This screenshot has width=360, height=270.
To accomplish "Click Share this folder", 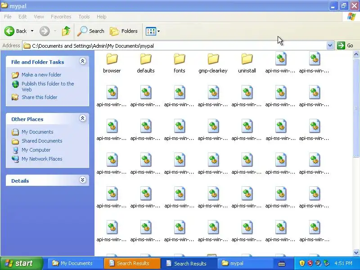I will tap(39, 97).
